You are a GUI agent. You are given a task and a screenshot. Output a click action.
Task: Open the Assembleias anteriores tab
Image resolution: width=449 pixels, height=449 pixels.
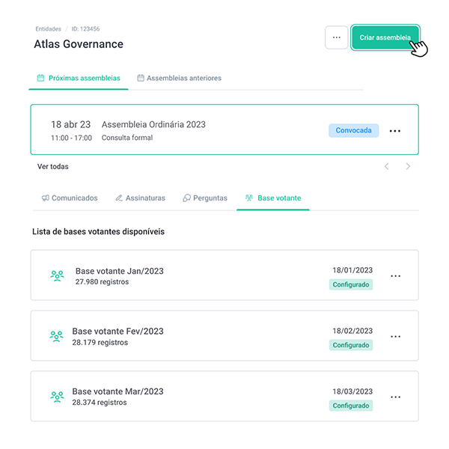179,78
